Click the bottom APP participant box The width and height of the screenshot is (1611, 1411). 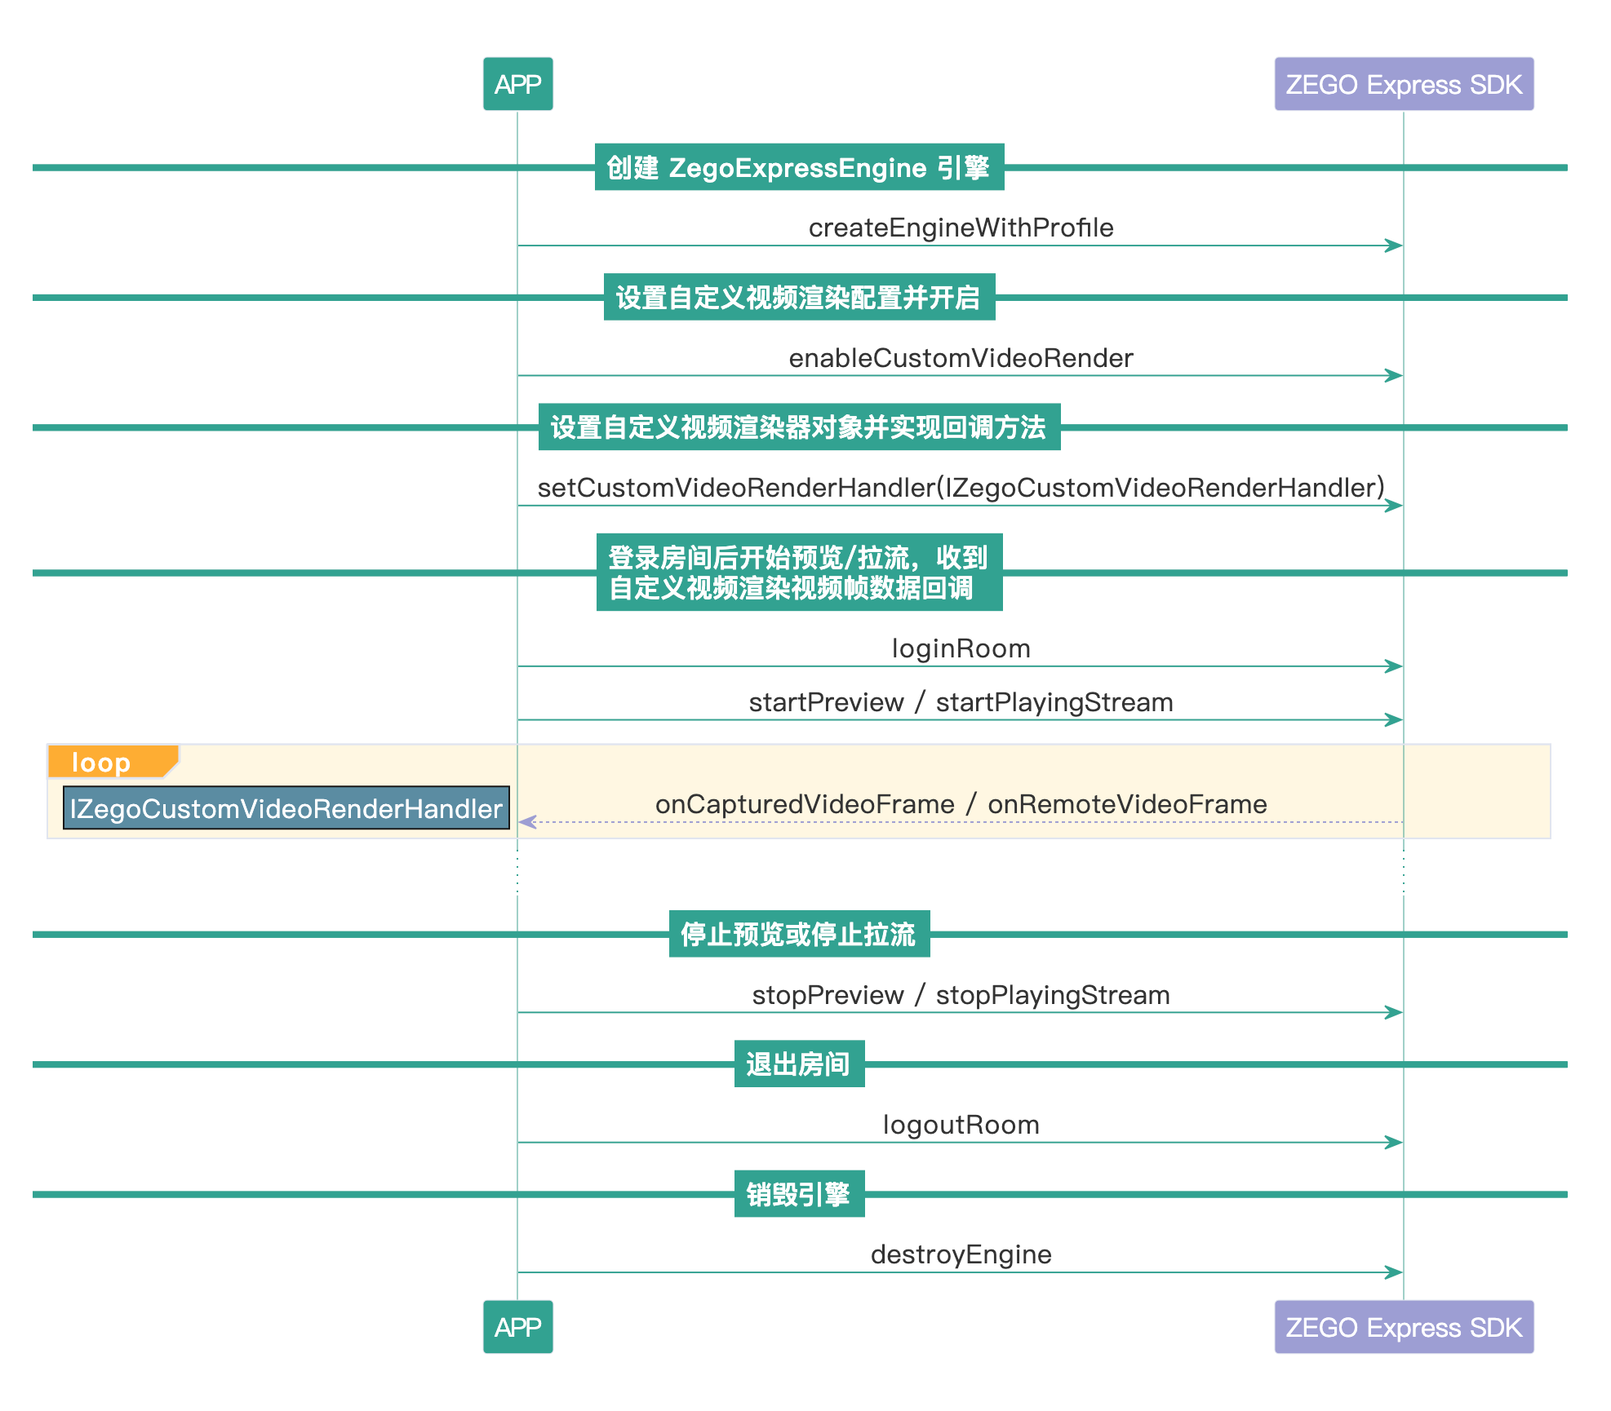[517, 1326]
